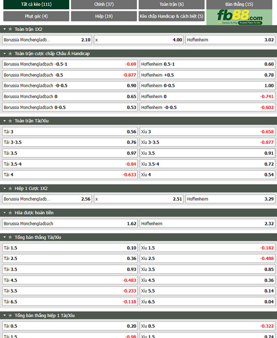This screenshot has height=338, width=277.
Task: Collapse the Hiệp 1 Cược 1X2 arrow
Action: tap(5, 188)
